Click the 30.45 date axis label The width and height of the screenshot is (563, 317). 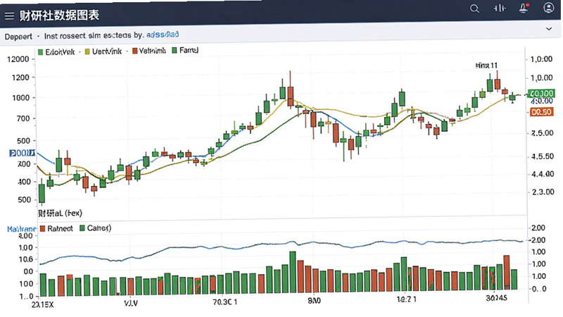tap(497, 298)
